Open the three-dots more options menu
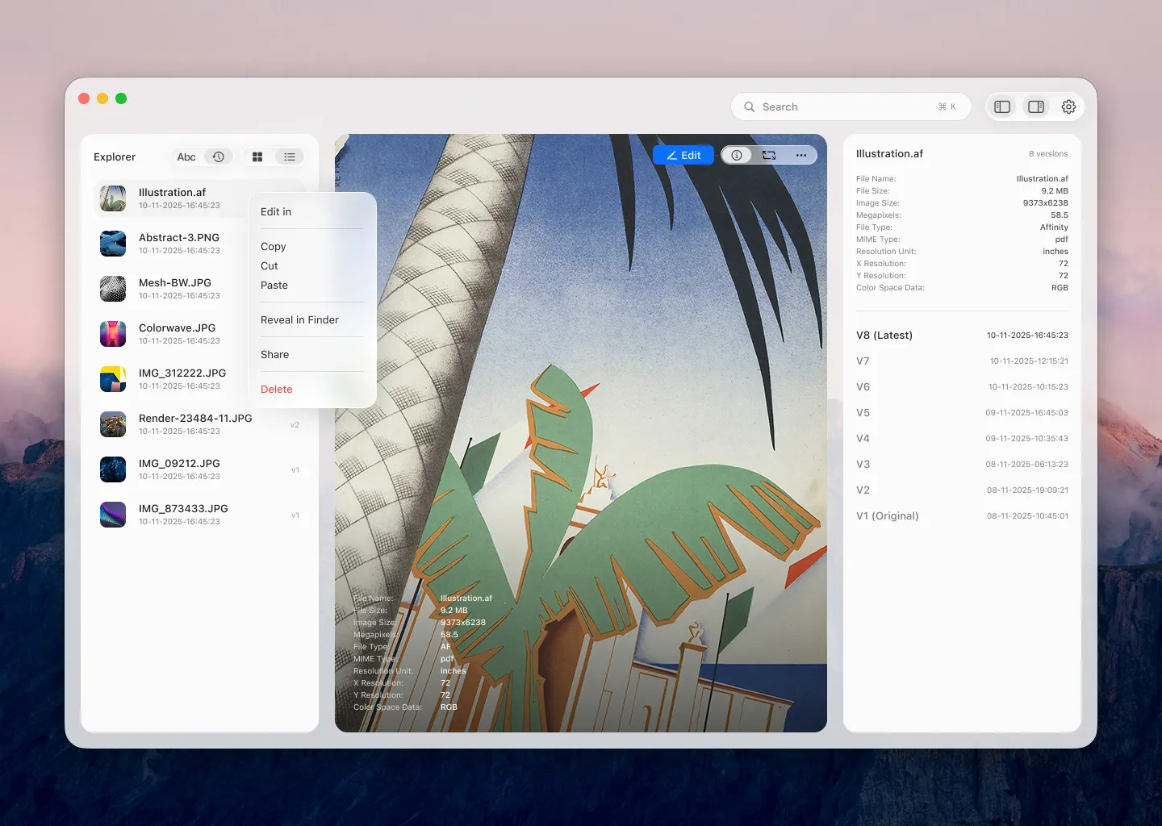The height and width of the screenshot is (826, 1162). (x=800, y=155)
